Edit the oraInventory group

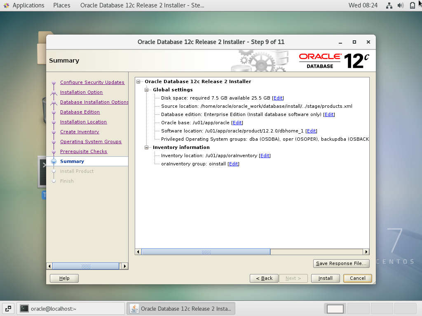[x=234, y=164]
